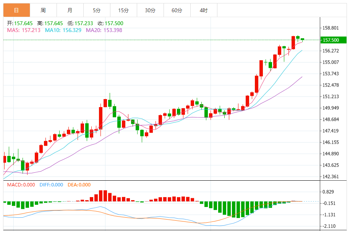This screenshot has width=350, height=231.
Task: Click the 147.419 price axis label
Action: coord(331,131)
